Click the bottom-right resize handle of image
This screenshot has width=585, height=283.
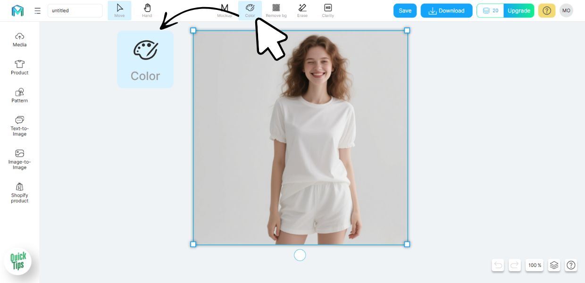click(407, 244)
